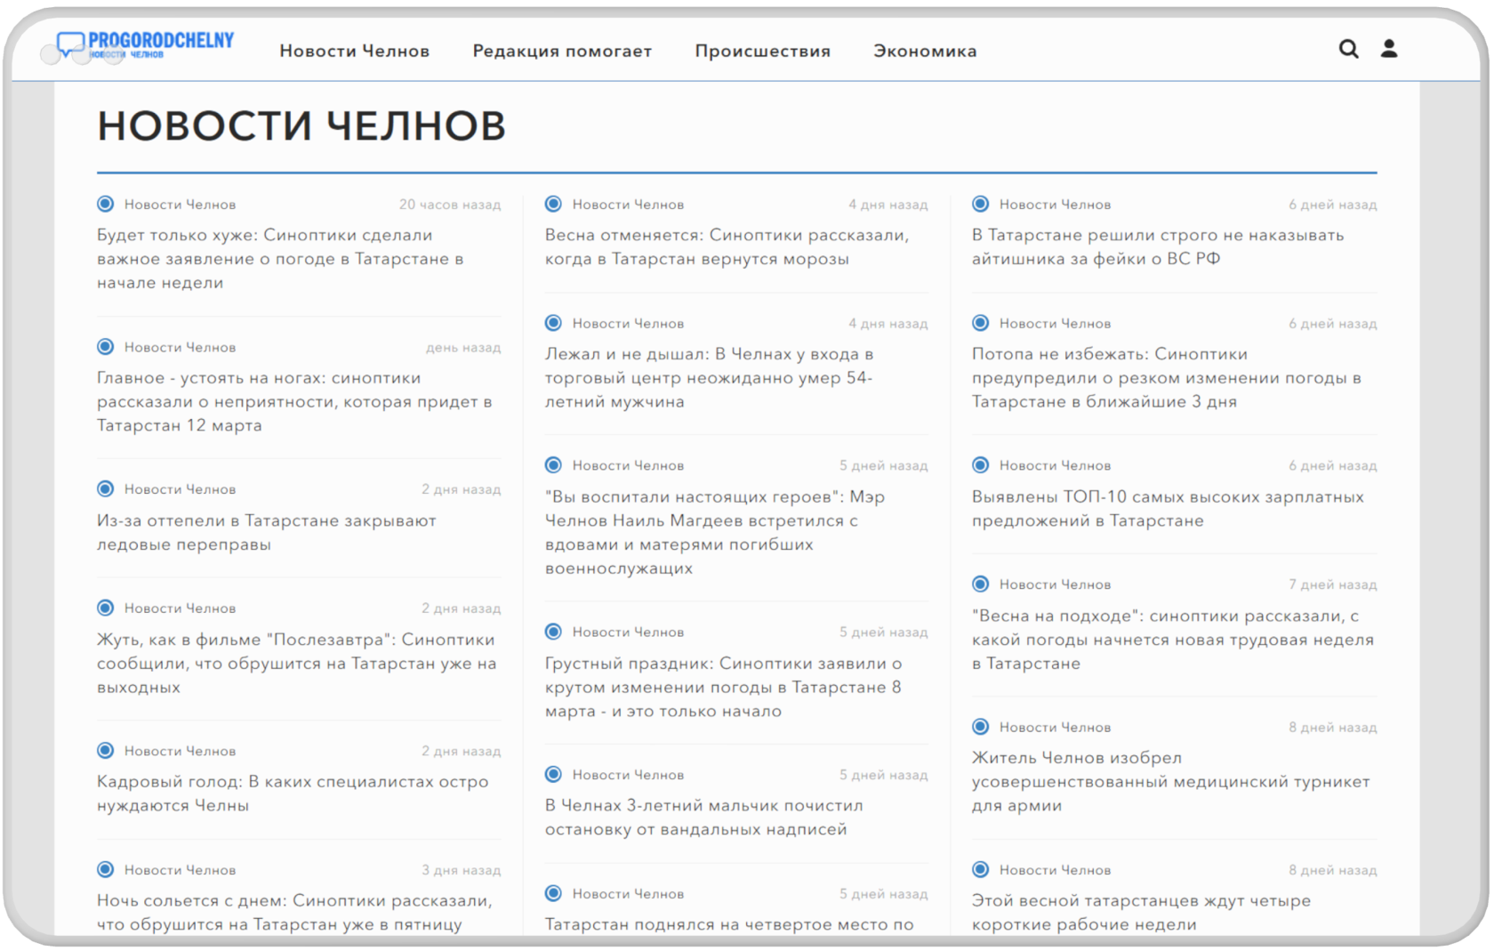Viewport: 1494px width, 951px height.
Task: Click category icon above 'Выявлены ТОП-10' headline
Action: [980, 464]
